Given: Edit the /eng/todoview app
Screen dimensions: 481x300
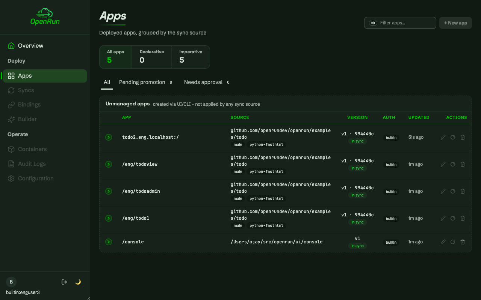Looking at the screenshot, I should [x=443, y=164].
